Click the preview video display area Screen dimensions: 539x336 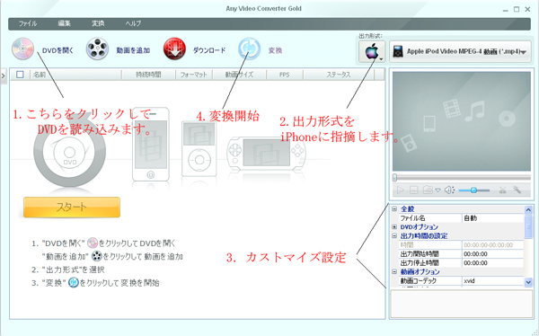pyautogui.click(x=462, y=121)
